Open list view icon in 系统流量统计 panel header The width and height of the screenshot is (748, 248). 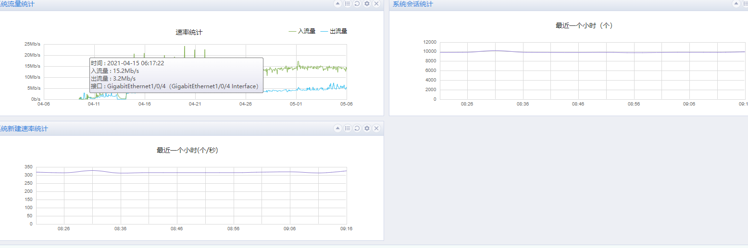pos(348,3)
